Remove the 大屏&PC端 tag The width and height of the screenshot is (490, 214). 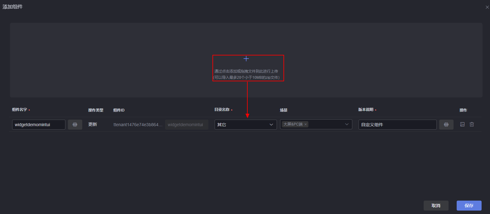[306, 124]
